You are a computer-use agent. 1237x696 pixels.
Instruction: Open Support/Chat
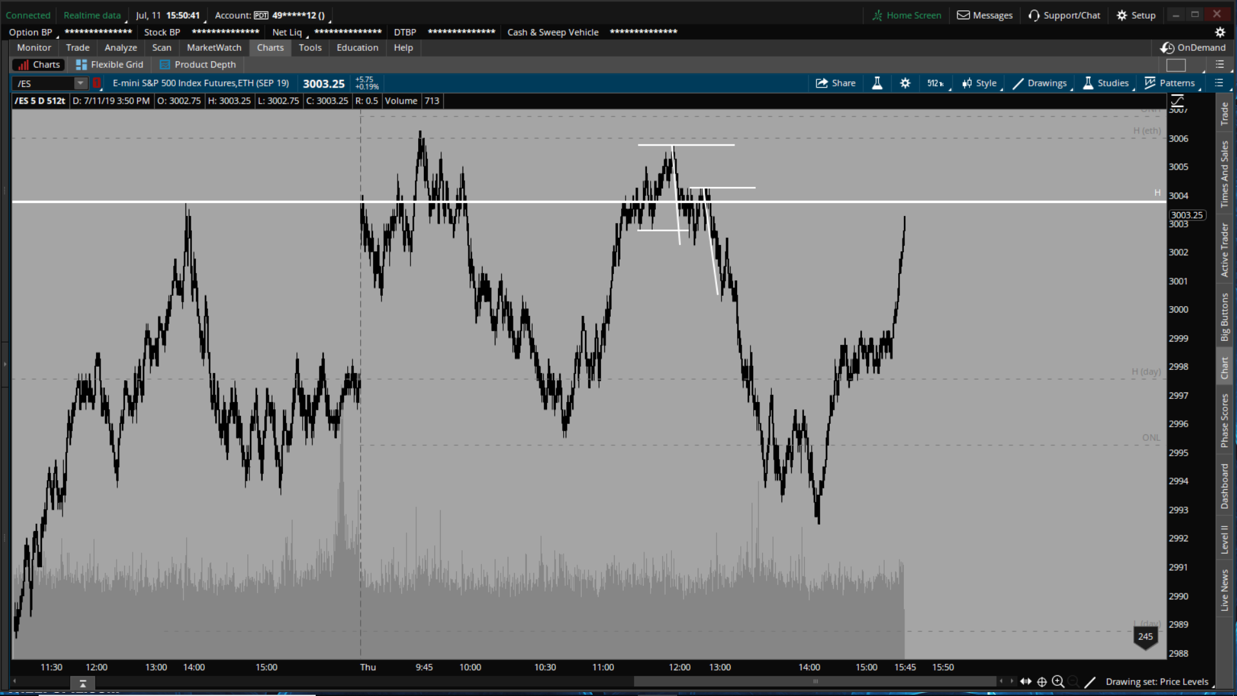[1064, 15]
